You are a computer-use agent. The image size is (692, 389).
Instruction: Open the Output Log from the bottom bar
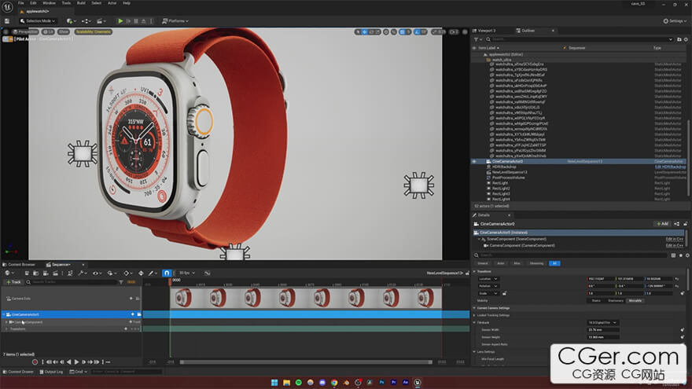point(51,372)
